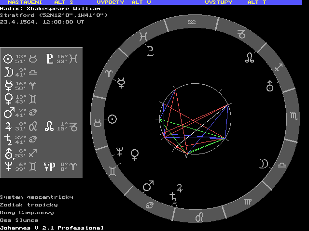Click the Sun symbol inside the chart wheel
The image size is (309, 231).
click(112, 118)
